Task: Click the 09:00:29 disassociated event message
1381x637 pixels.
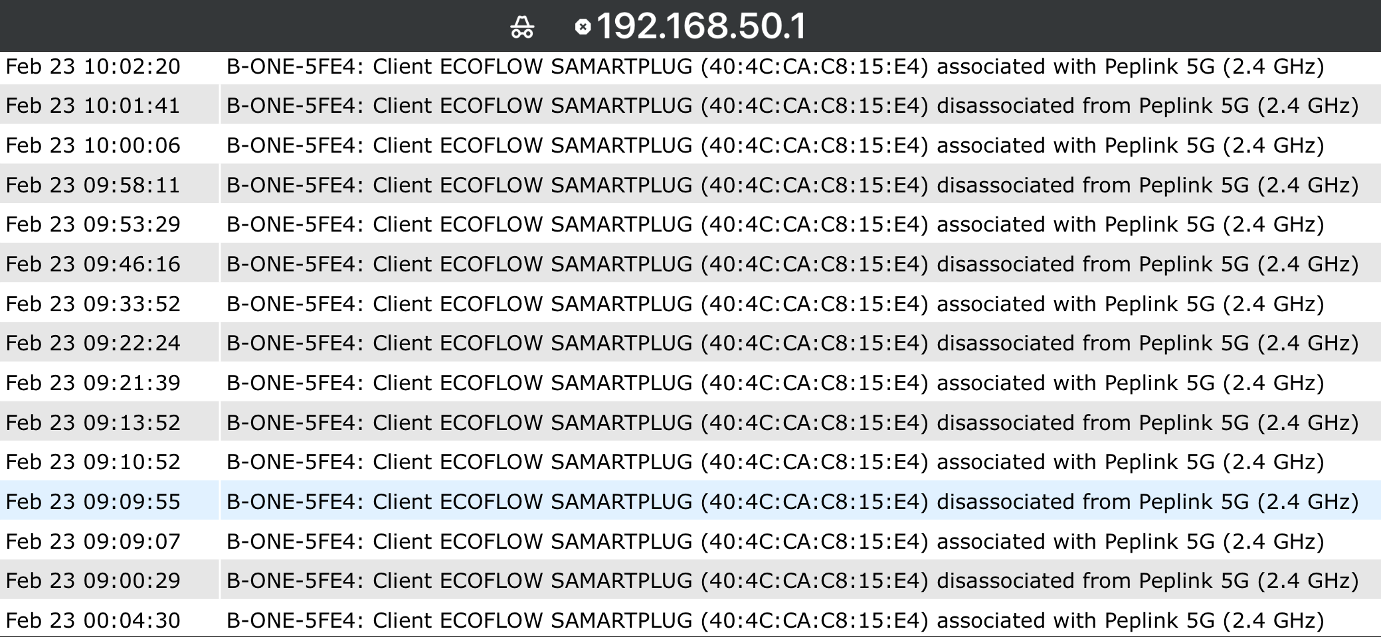Action: click(792, 581)
